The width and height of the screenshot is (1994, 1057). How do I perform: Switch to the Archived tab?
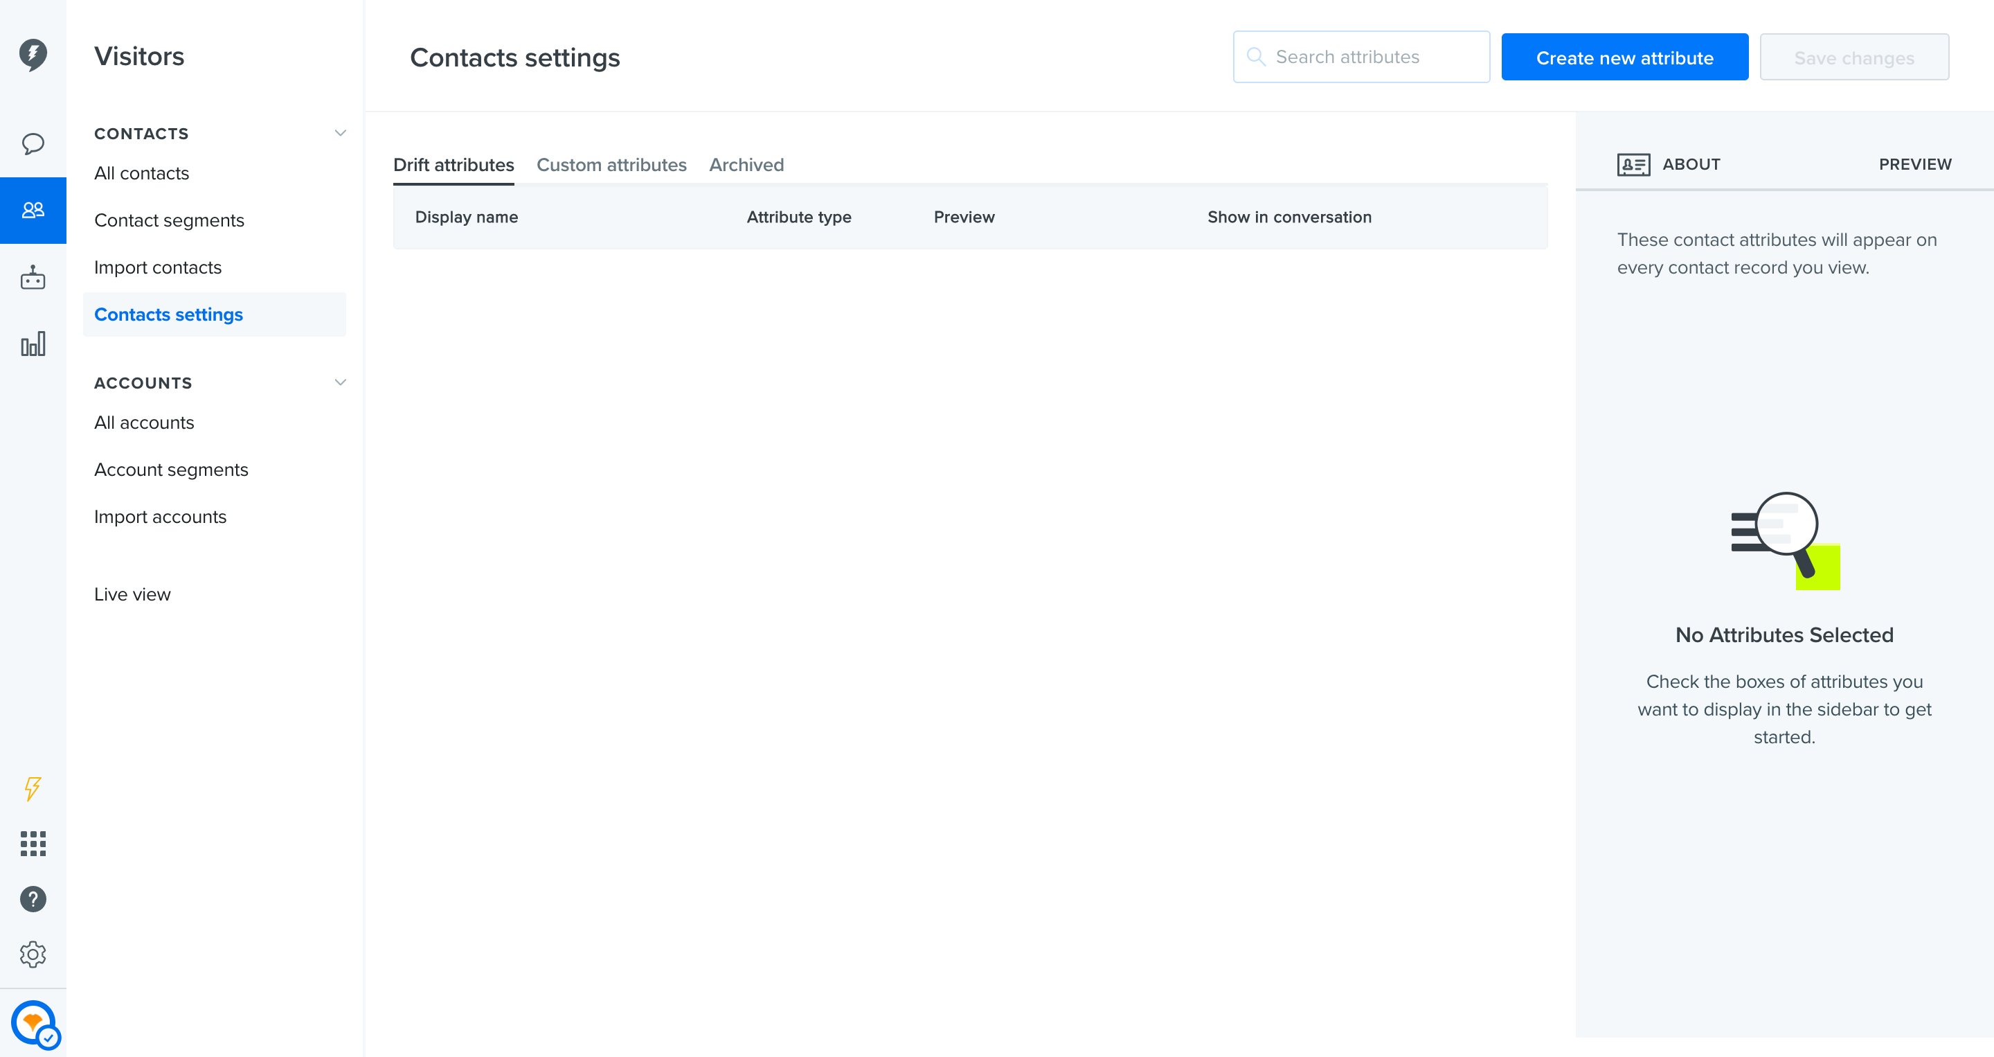pyautogui.click(x=746, y=165)
